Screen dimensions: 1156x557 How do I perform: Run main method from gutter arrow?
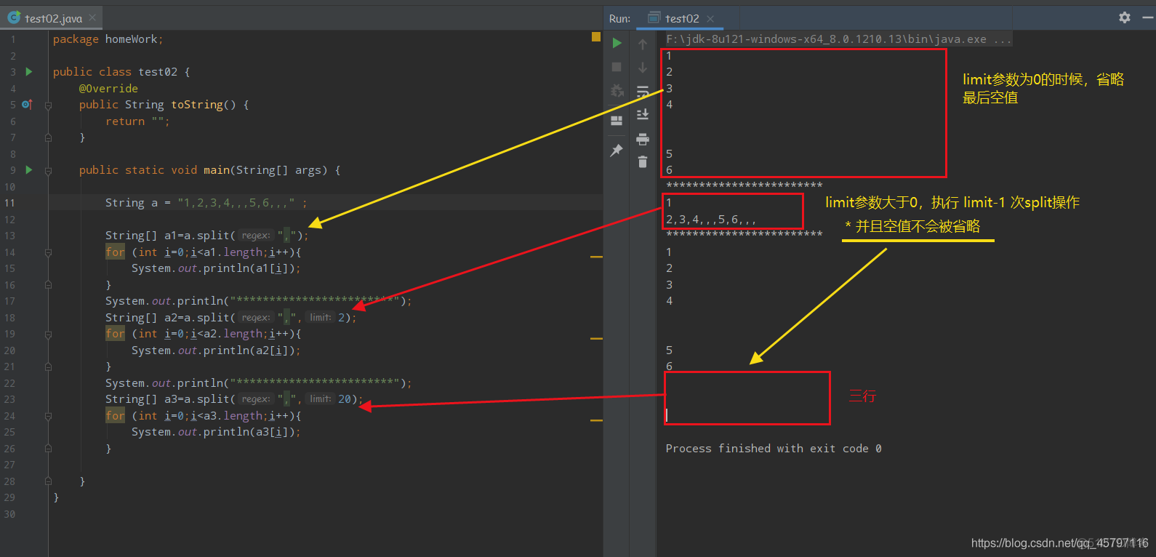pos(29,169)
